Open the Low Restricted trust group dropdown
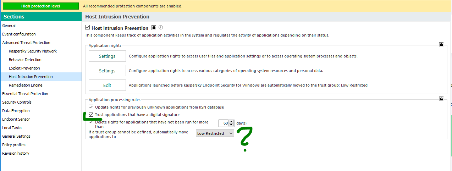The image size is (452, 171). [215, 133]
